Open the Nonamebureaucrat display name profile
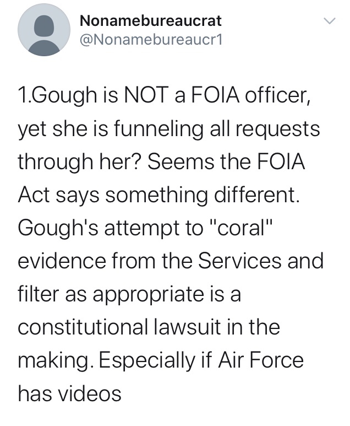 pyautogui.click(x=151, y=21)
